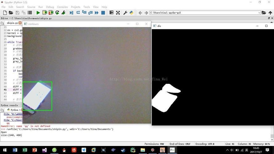
Task: Open file using the folder icon
Action: pyautogui.click(x=11, y=13)
